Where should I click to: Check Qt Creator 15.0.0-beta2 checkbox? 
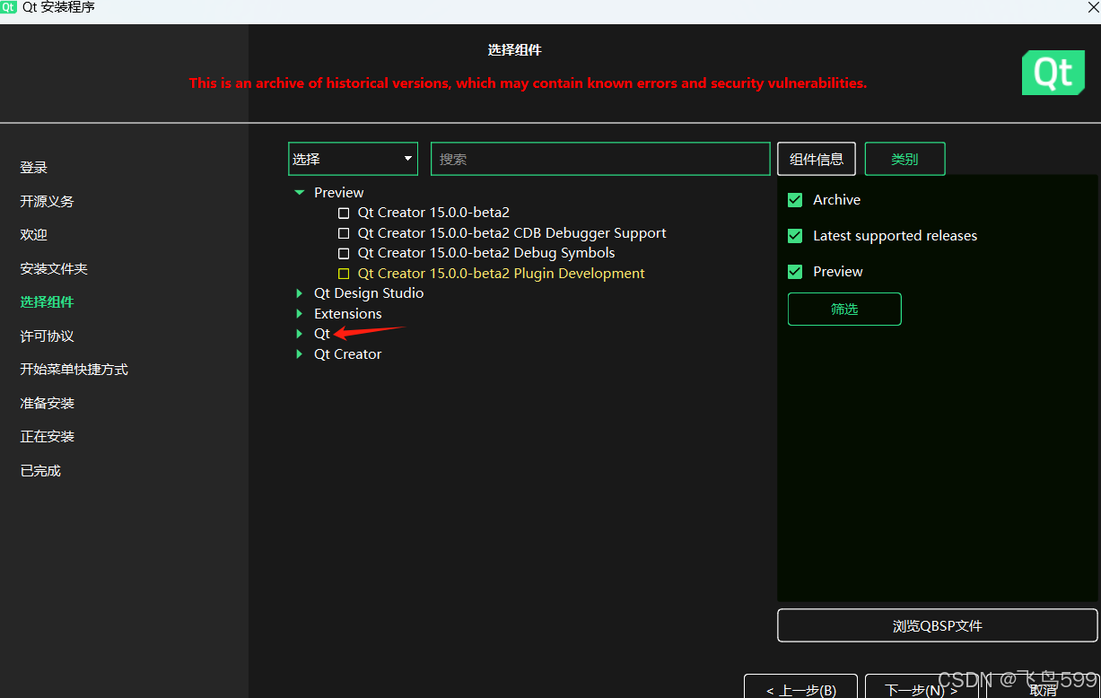pyautogui.click(x=344, y=214)
